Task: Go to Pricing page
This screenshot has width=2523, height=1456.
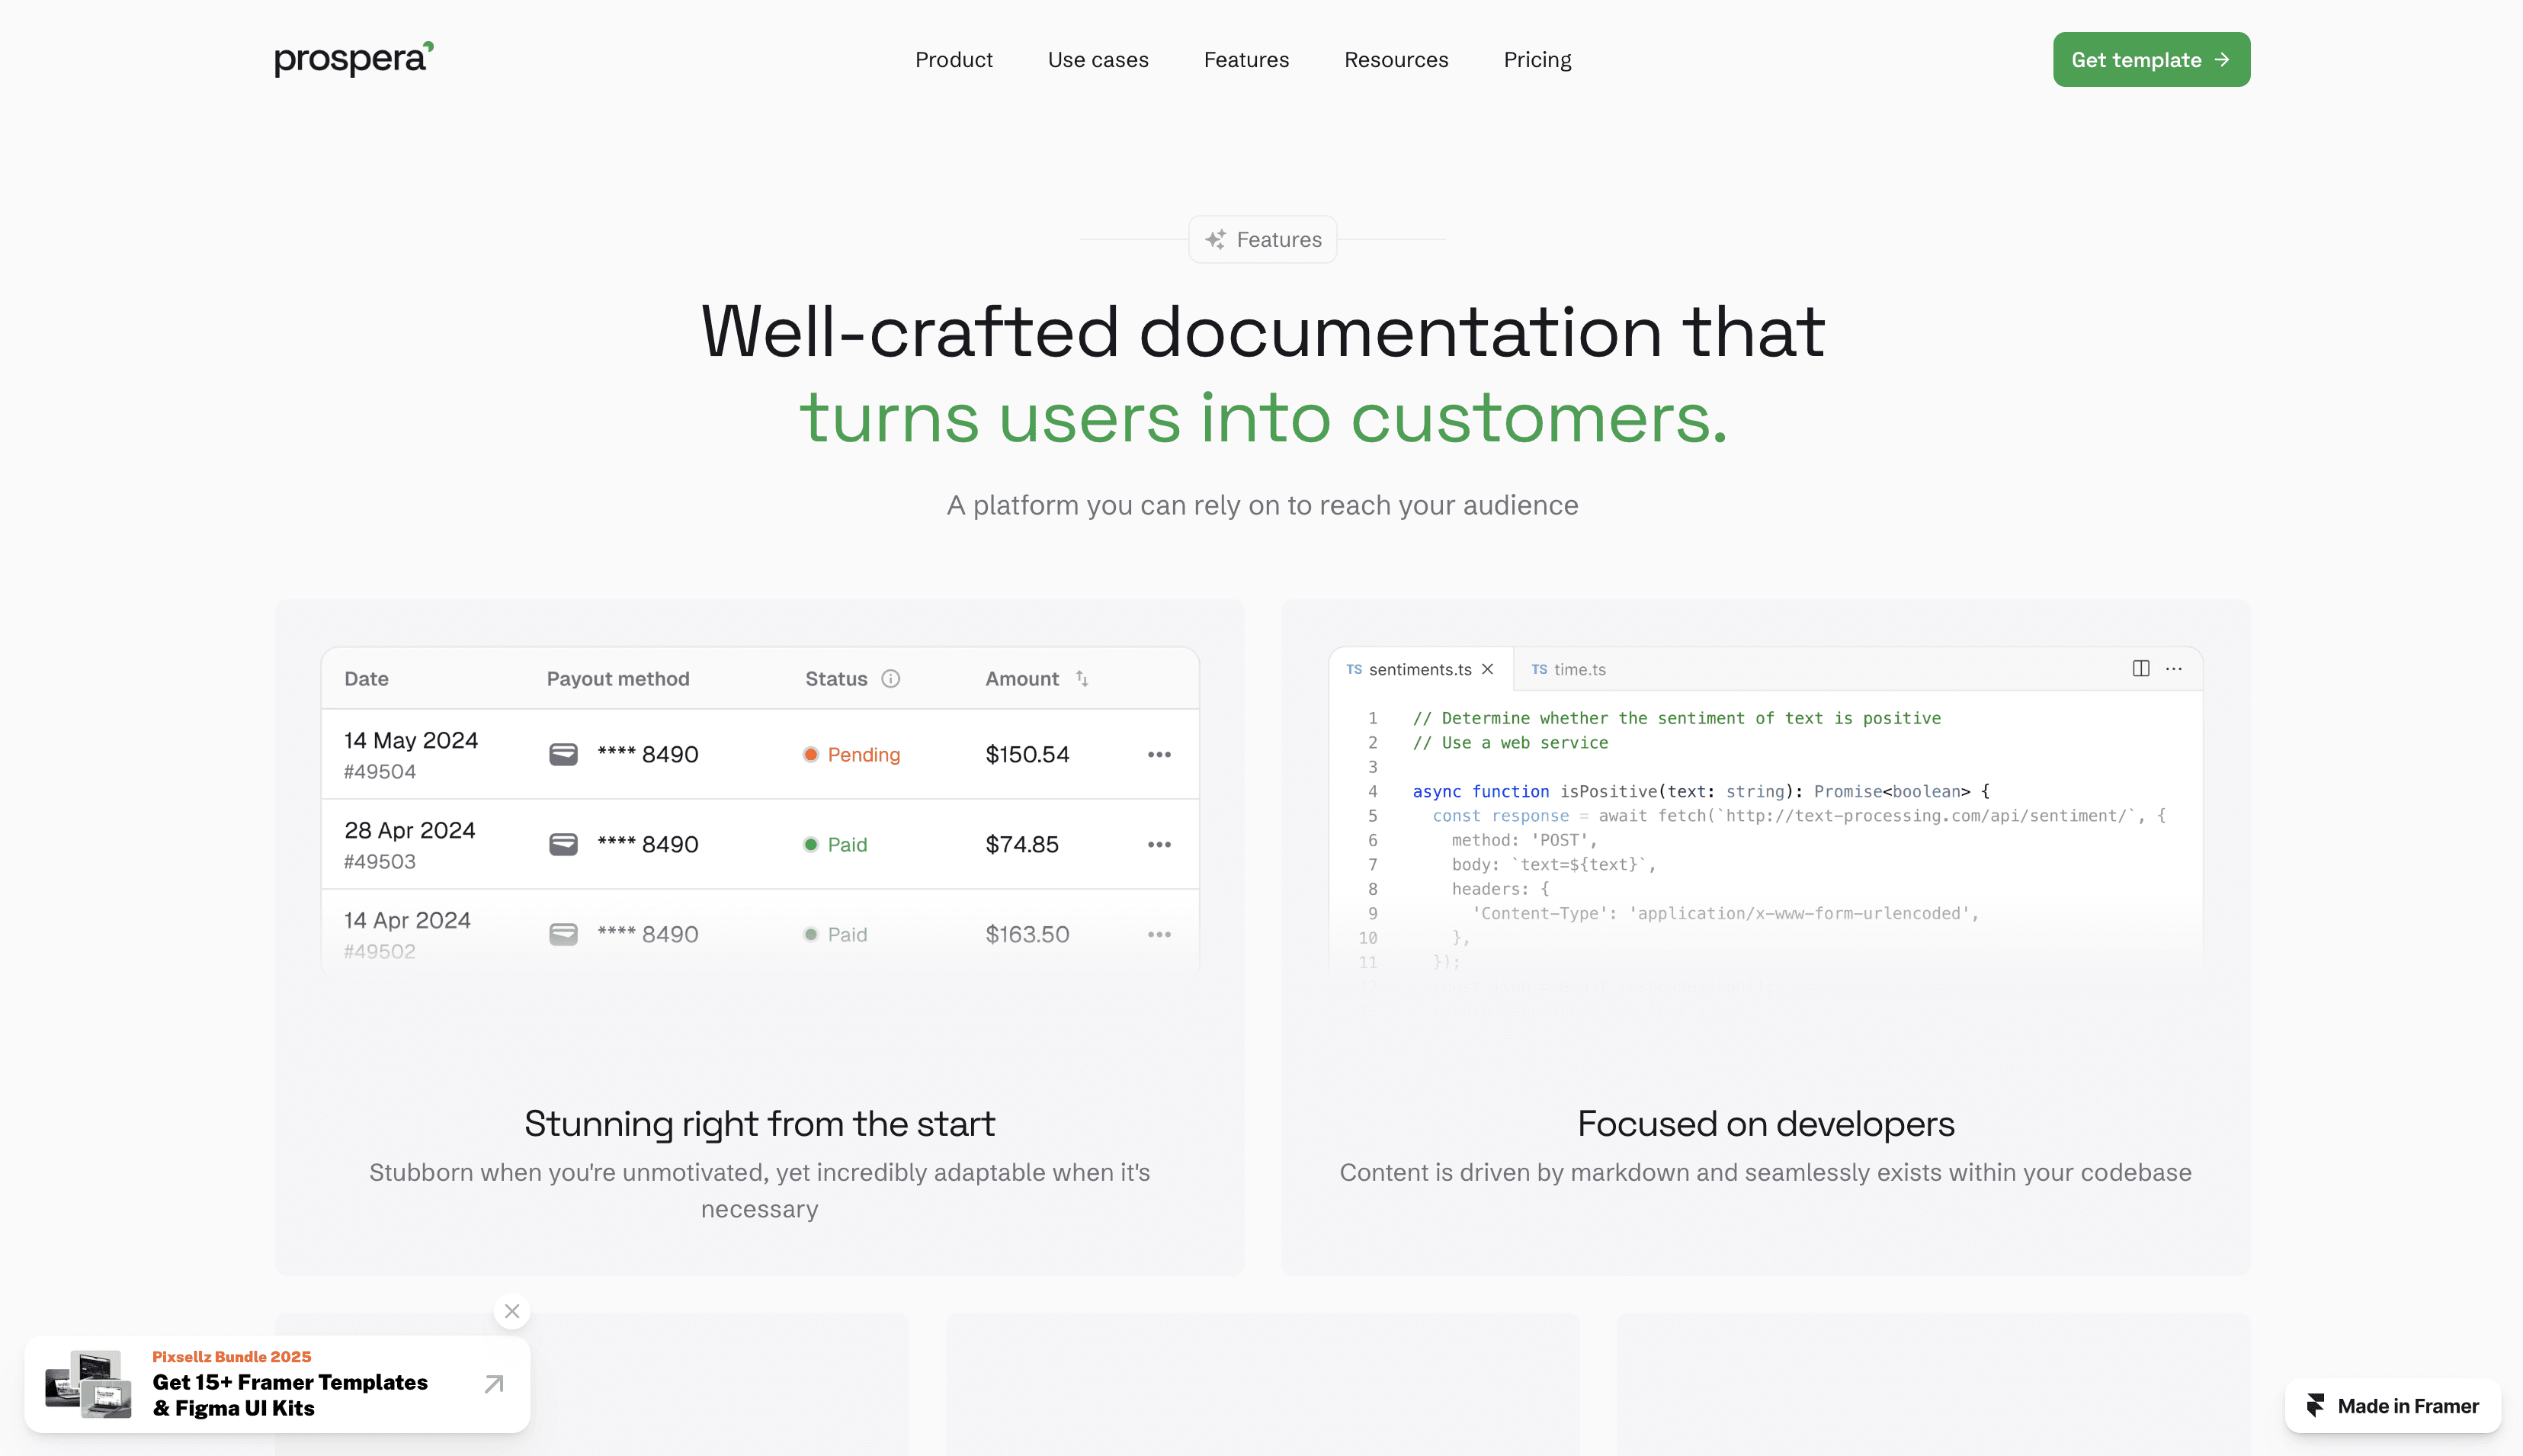Action: (1537, 60)
